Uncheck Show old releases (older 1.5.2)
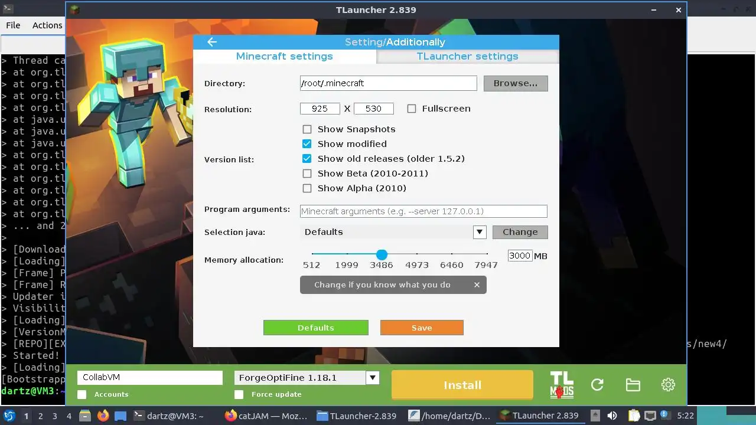The image size is (756, 425). point(307,159)
